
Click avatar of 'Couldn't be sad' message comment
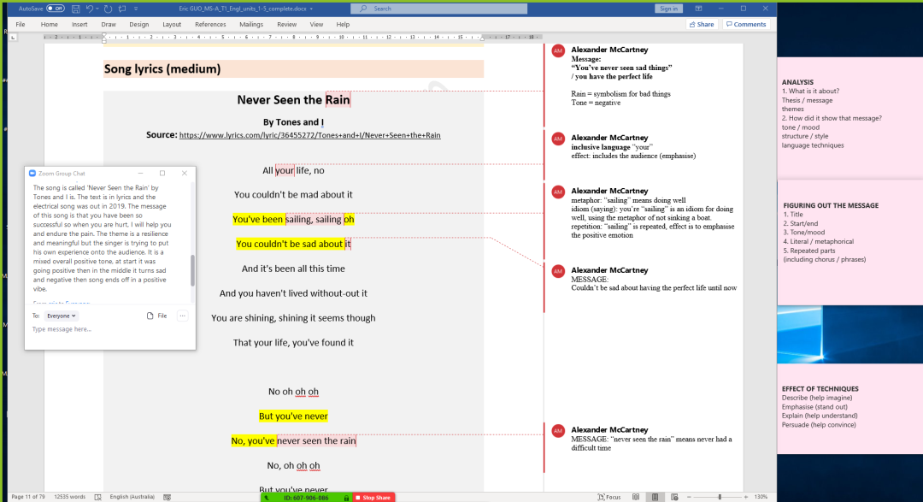[x=558, y=271]
